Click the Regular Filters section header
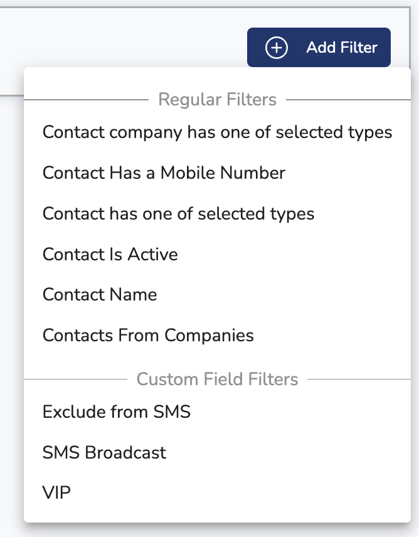 point(217,99)
